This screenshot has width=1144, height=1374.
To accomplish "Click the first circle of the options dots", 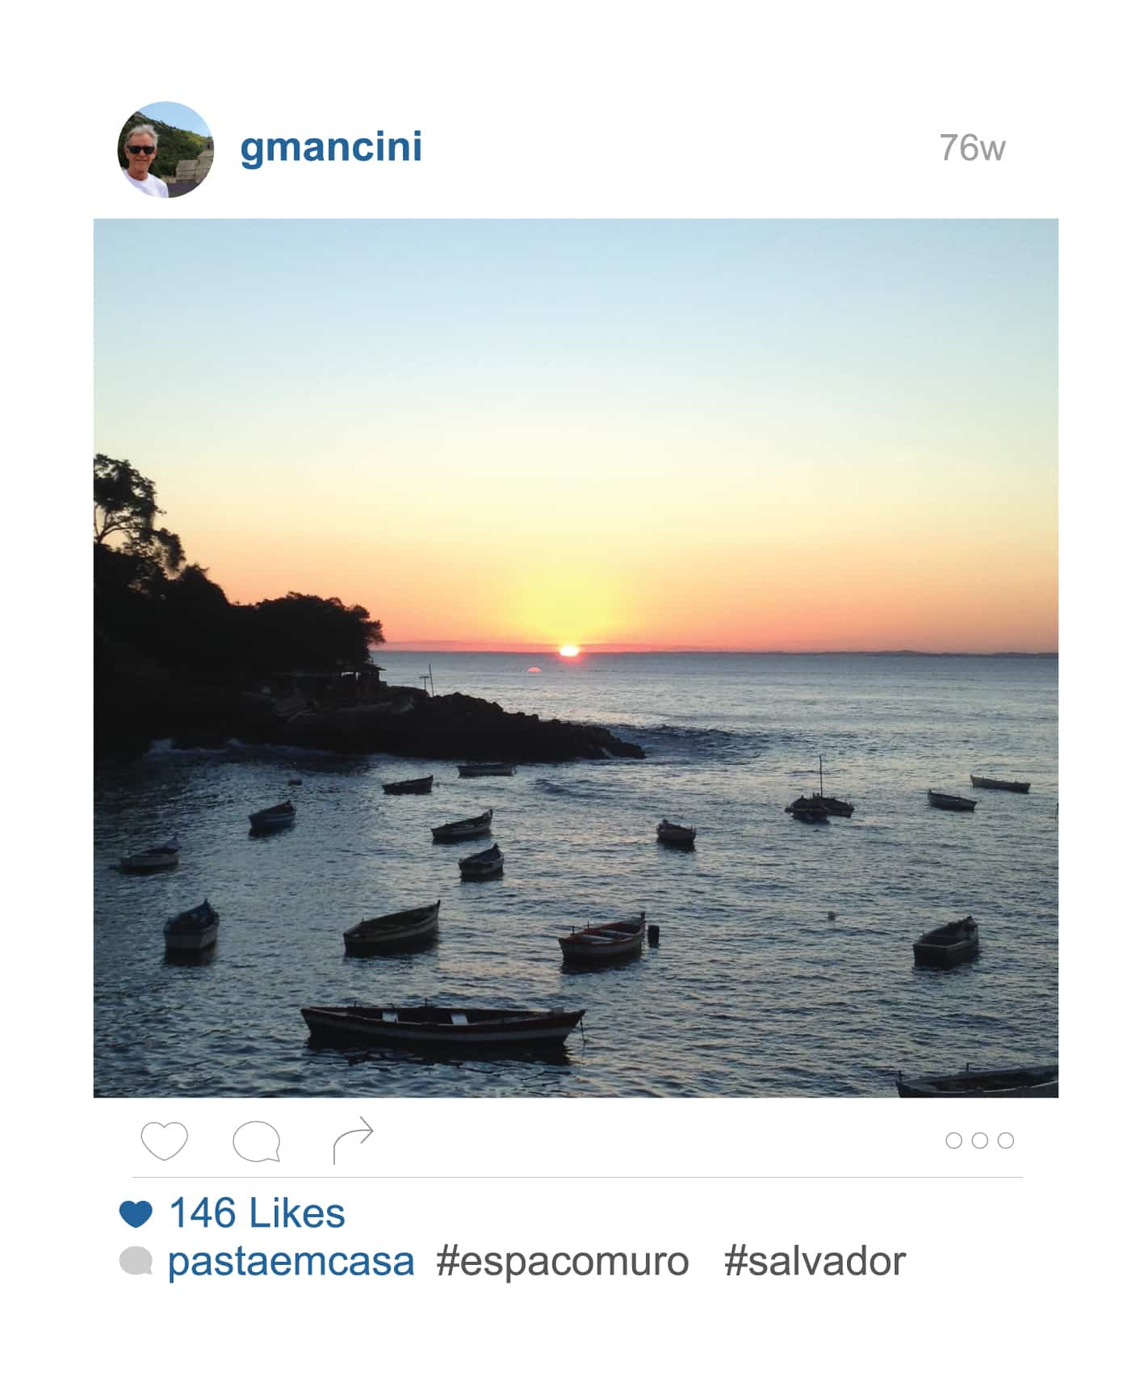I will (x=953, y=1141).
